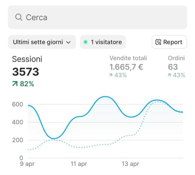This screenshot has height=175, width=195.
Task: Select the Vendite totali metric tab
Action: (x=128, y=58)
